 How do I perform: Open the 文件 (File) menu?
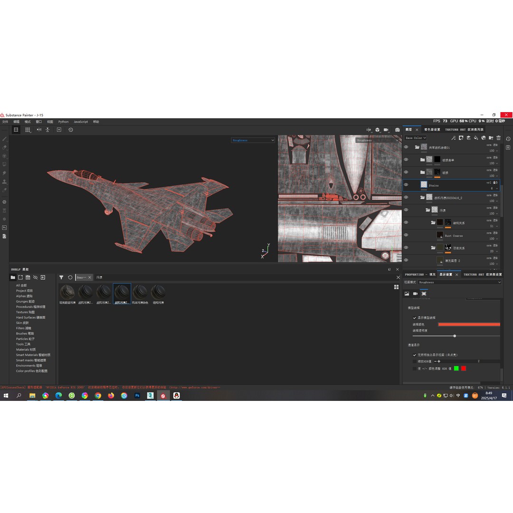(x=5, y=122)
